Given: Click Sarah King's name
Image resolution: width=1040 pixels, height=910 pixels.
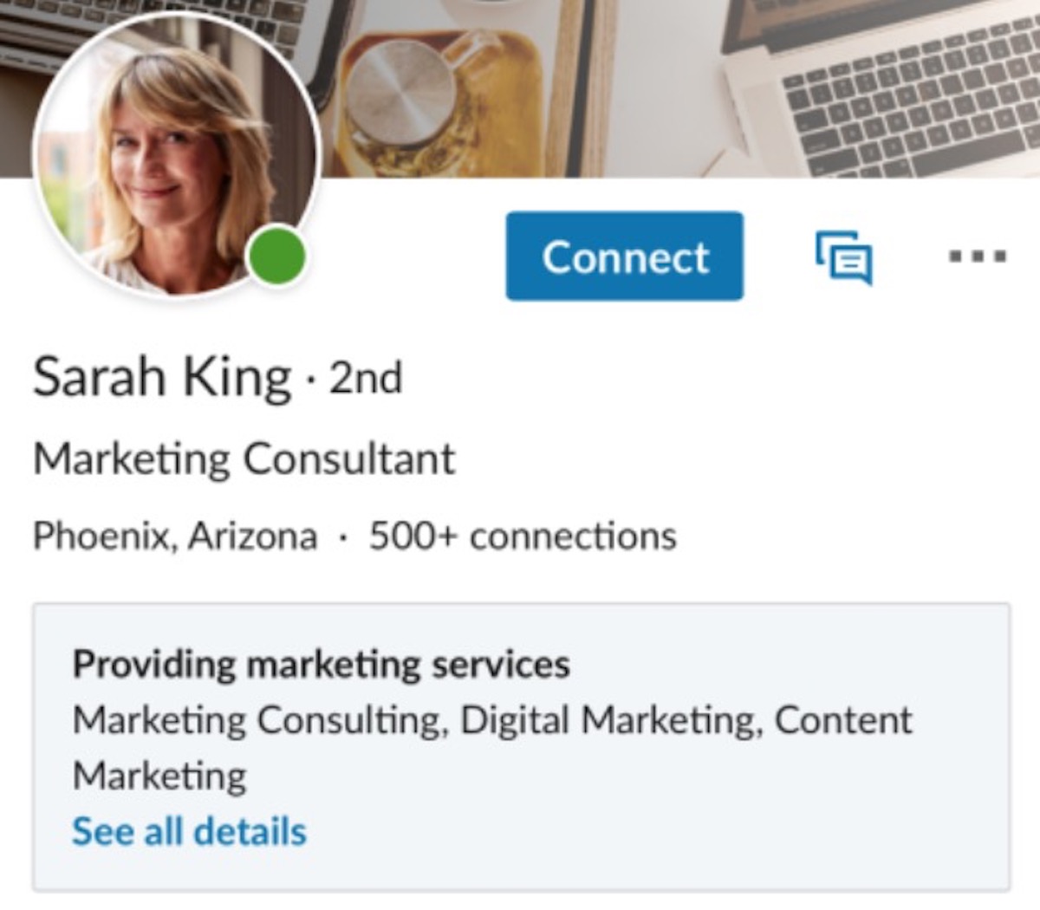Looking at the screenshot, I should 160,376.
